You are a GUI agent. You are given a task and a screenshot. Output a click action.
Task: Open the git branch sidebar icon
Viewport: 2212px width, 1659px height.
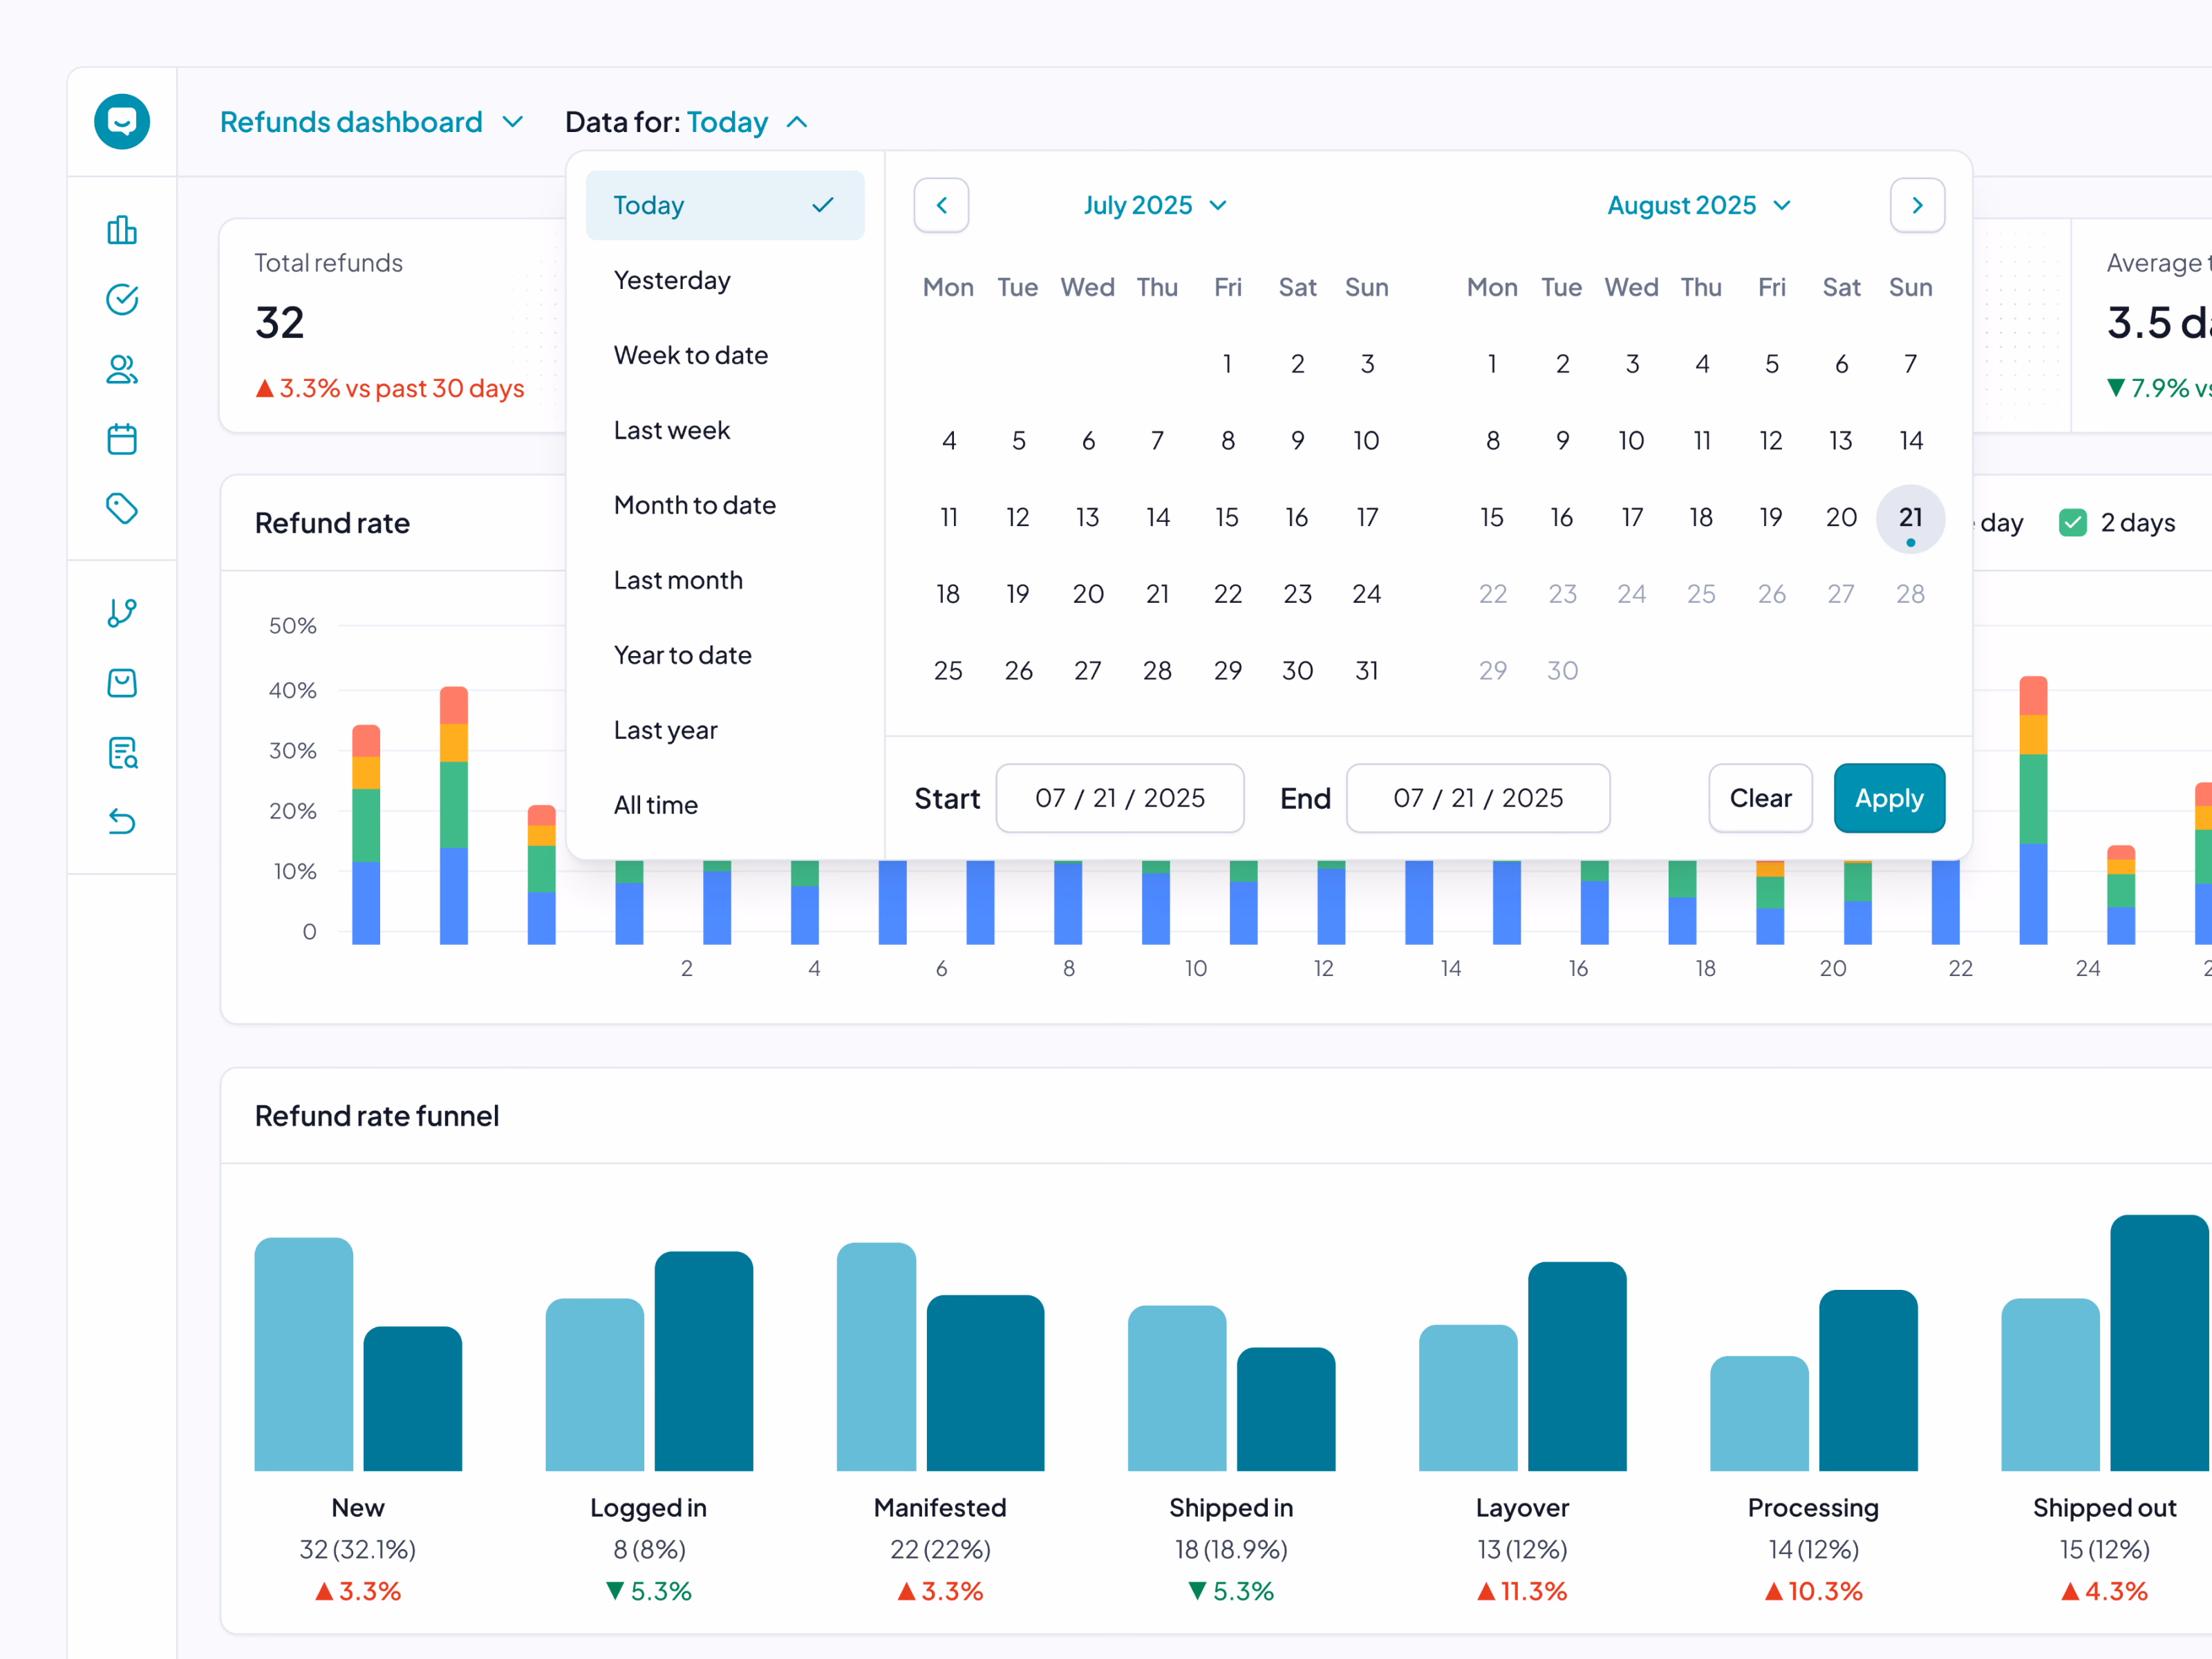click(122, 613)
